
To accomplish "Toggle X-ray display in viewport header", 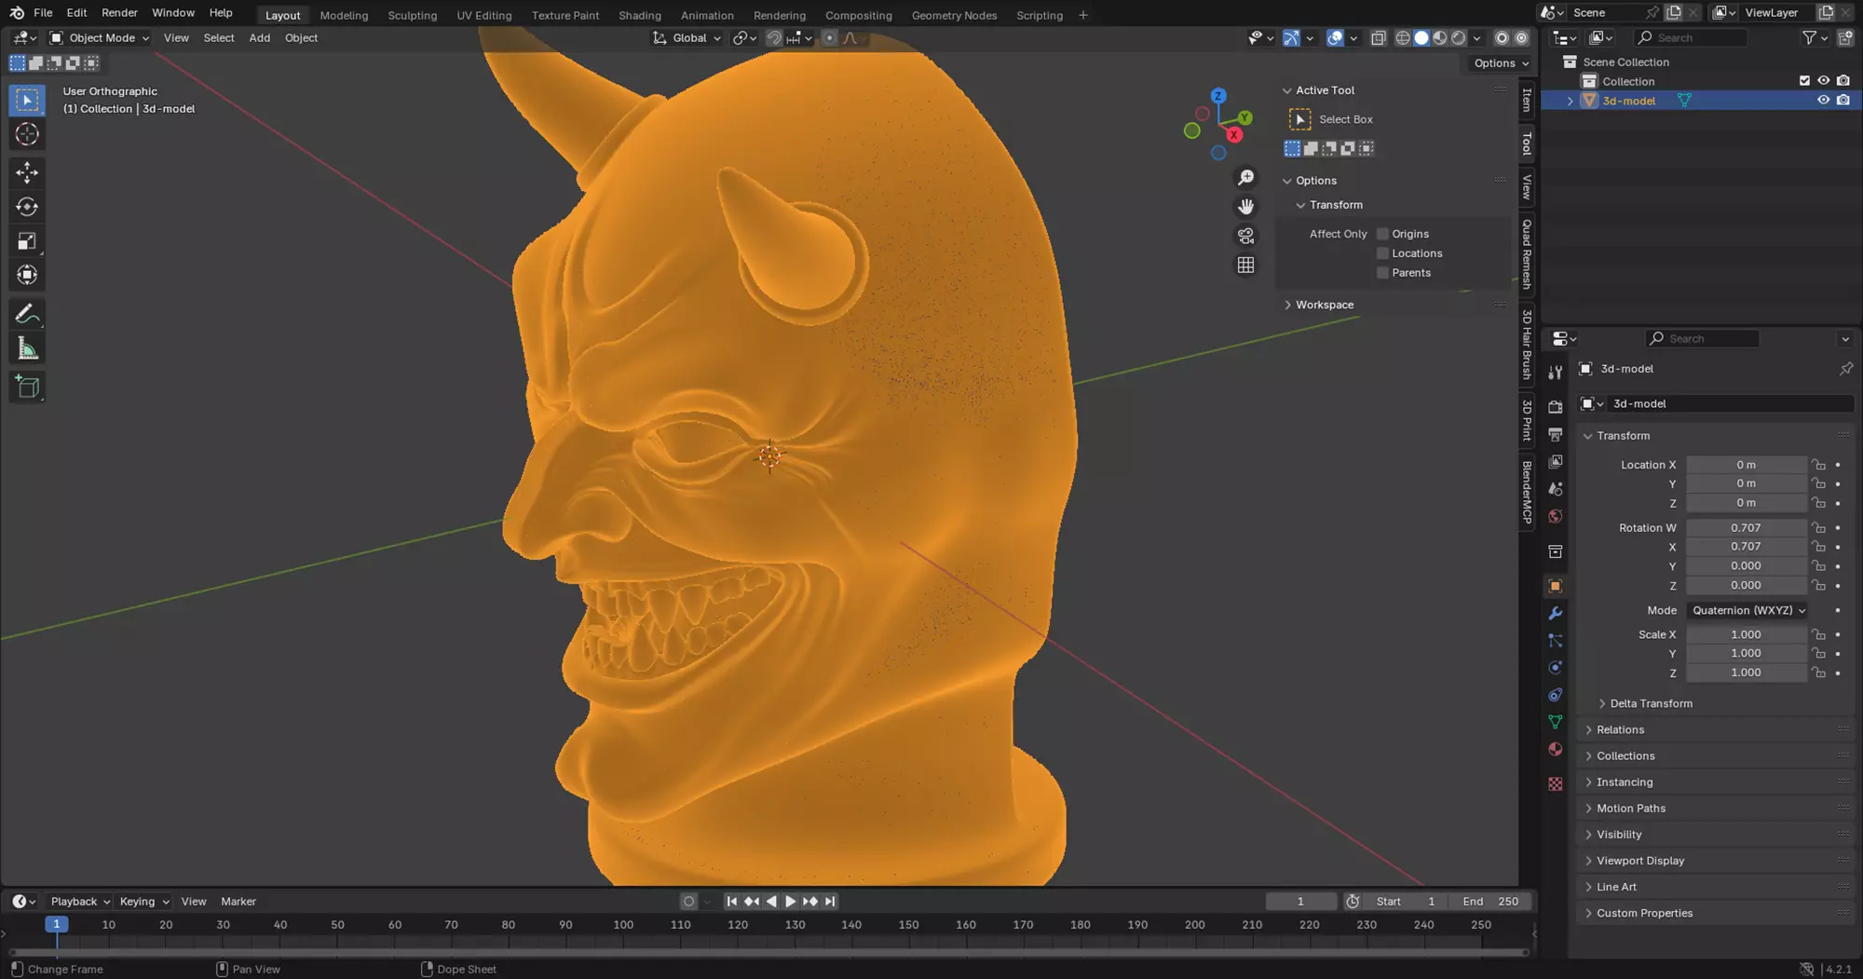I will pyautogui.click(x=1378, y=38).
